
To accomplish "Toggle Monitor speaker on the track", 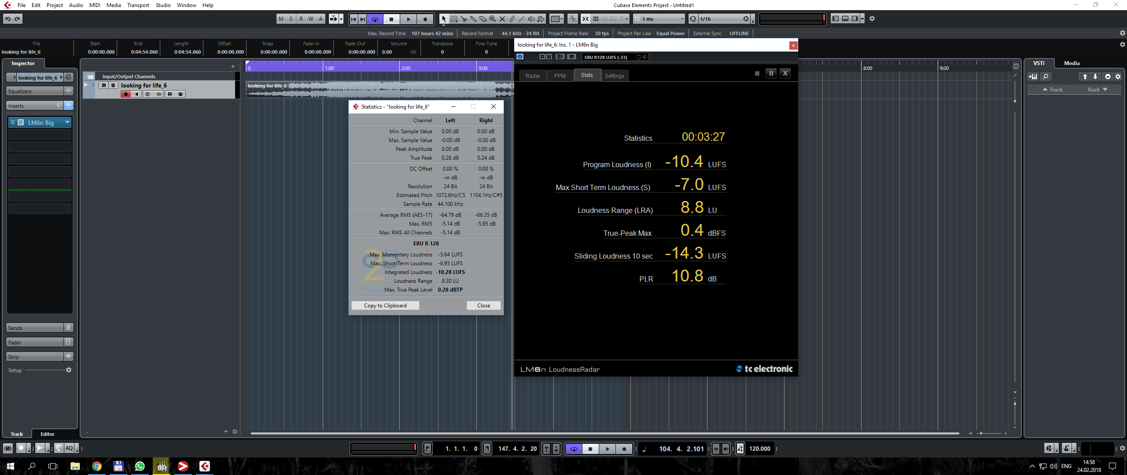I will [137, 94].
